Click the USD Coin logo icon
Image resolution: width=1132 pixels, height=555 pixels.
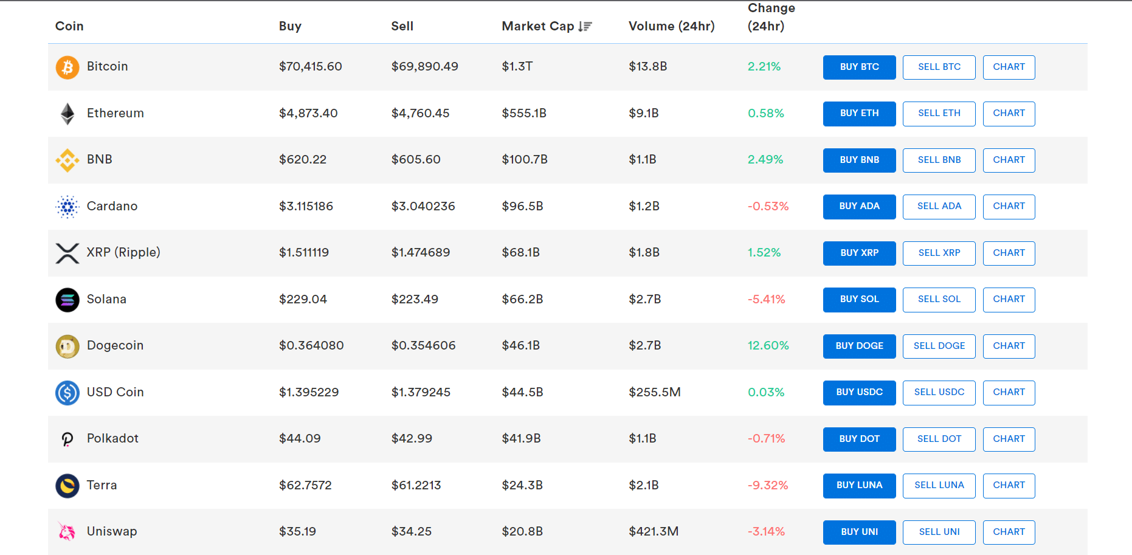(67, 393)
